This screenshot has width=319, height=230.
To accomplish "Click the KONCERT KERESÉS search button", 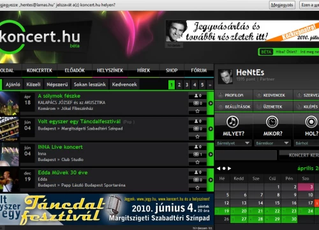I will [x=299, y=155].
